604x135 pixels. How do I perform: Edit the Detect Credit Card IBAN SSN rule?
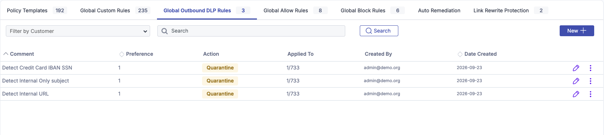click(x=576, y=68)
